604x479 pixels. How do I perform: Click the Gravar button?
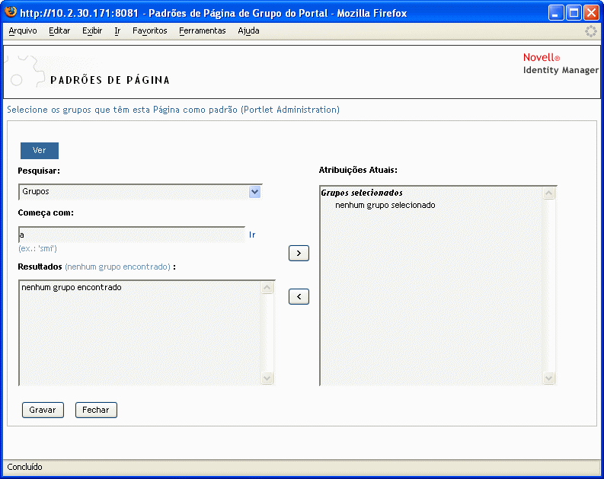(x=43, y=410)
